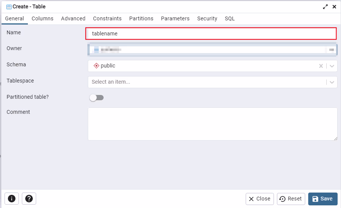Toggle the Partitioned table switch
This screenshot has height=208, width=341.
(96, 98)
